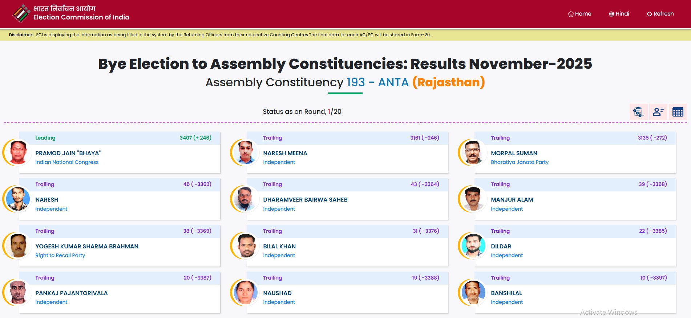Switch to table grid view icon

[678, 112]
